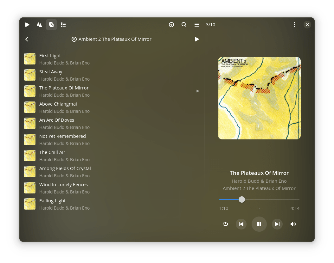Skip to the previous track

(x=241, y=224)
